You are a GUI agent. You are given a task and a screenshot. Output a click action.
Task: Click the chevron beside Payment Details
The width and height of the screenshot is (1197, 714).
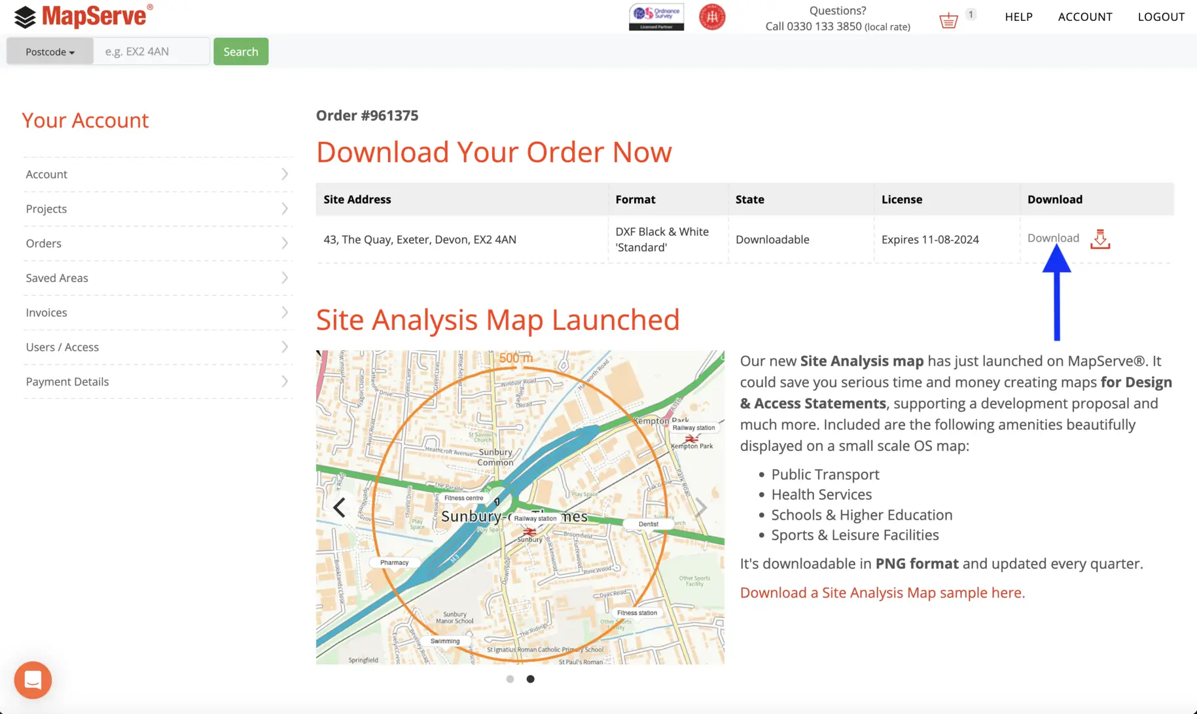pos(285,382)
